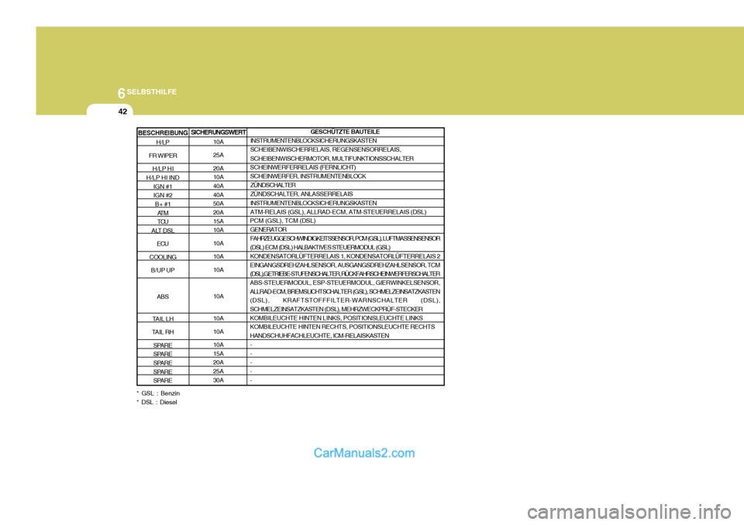Viewport: 744px width, 525px height.
Task: Click 'HANDSCHUHFACHLEUCHTE, ICM-RELAISKASTEN' line
Action: coord(319,336)
